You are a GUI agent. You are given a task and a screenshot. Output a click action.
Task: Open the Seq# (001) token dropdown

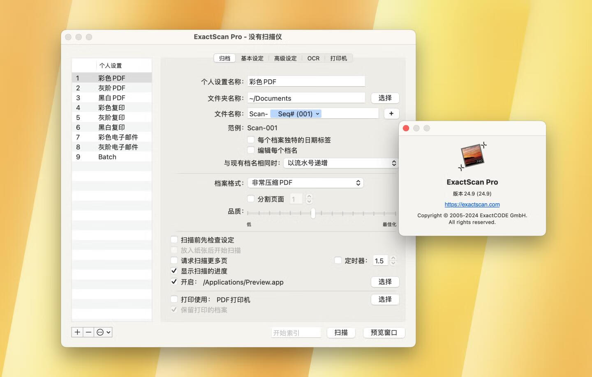pos(296,114)
